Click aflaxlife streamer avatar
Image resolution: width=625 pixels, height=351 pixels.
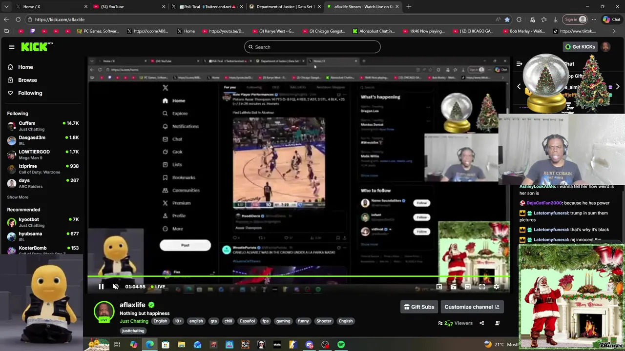(104, 312)
